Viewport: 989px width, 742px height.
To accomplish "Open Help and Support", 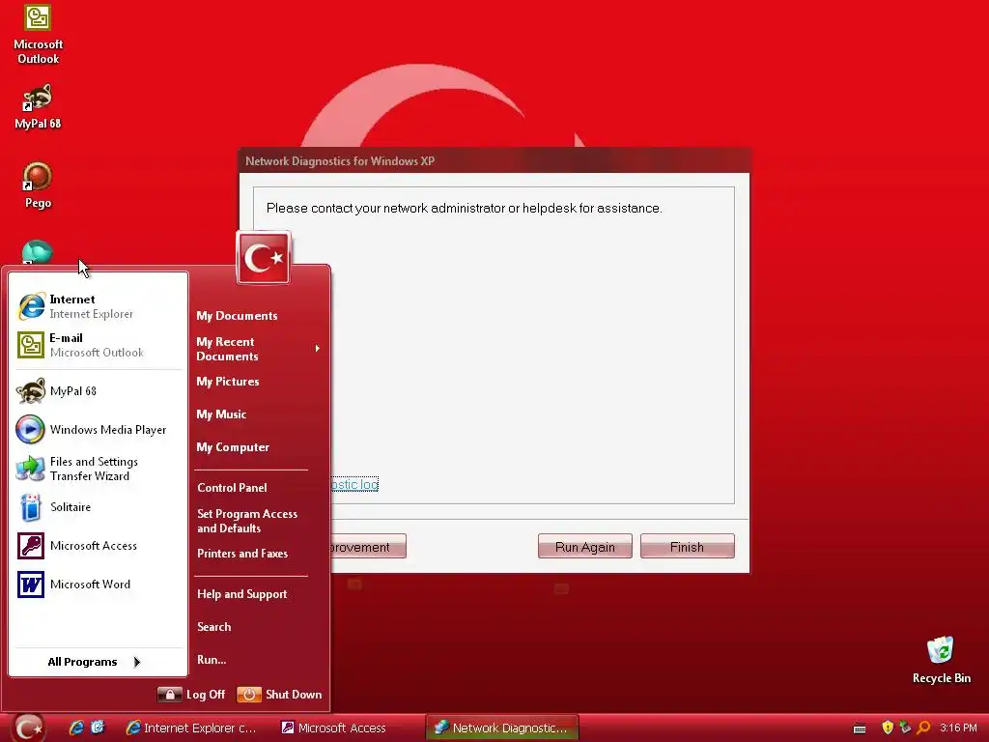I will (x=242, y=594).
